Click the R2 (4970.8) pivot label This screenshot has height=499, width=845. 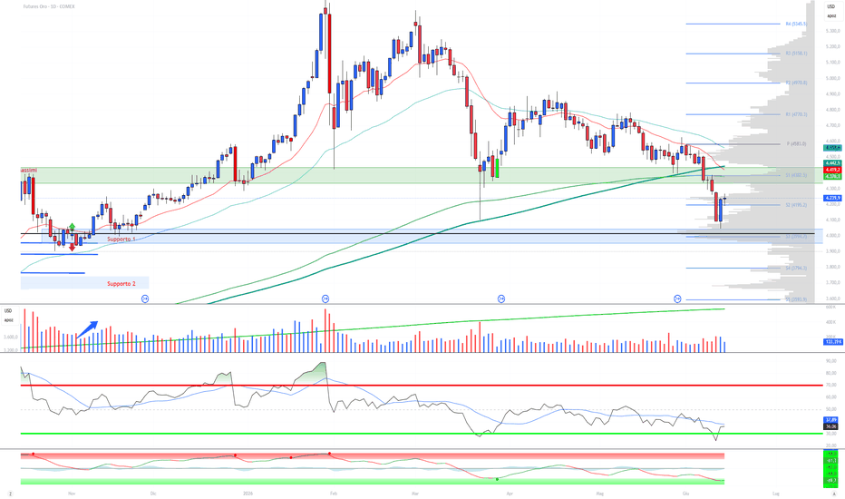(795, 83)
